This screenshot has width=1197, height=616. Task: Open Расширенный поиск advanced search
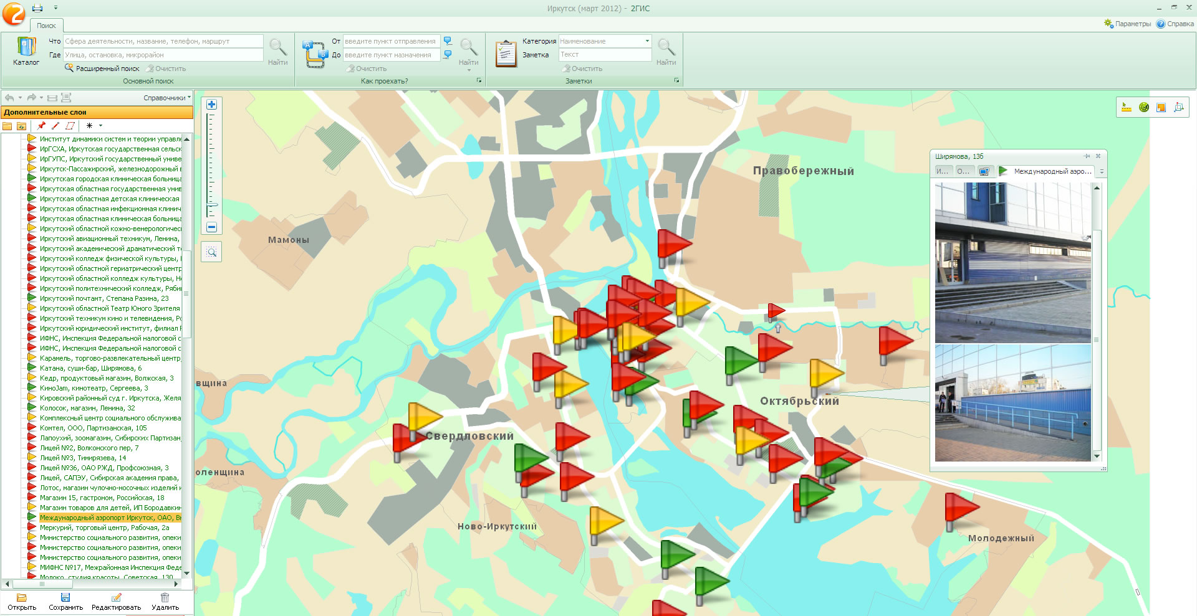[102, 69]
